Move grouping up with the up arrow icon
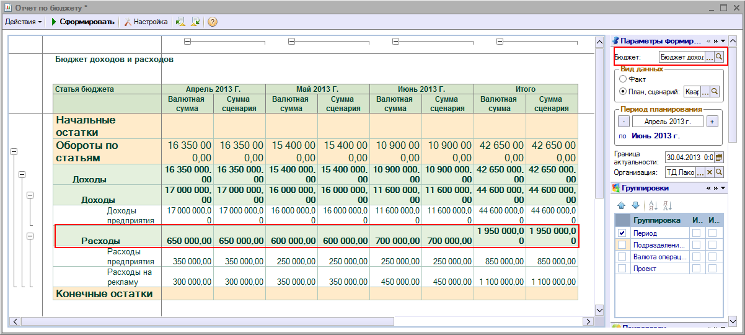 [622, 206]
